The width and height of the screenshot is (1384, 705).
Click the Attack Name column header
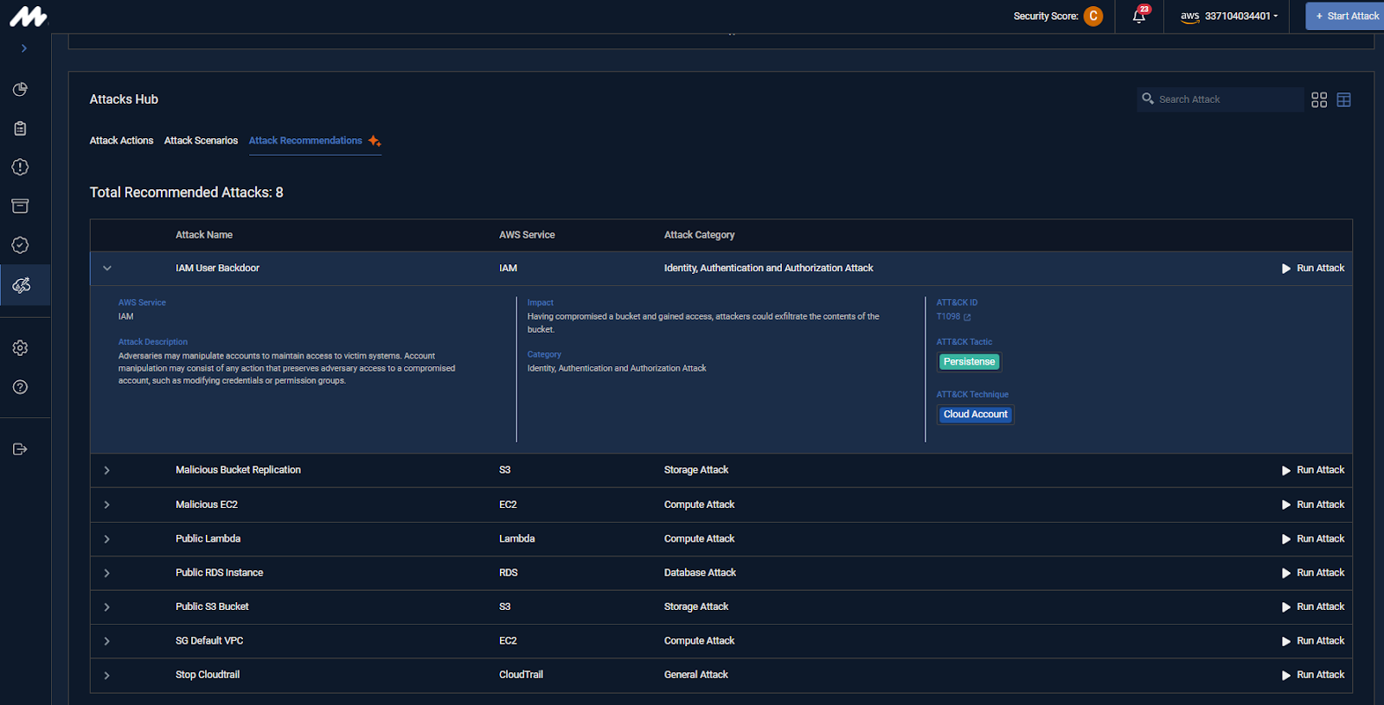point(204,235)
